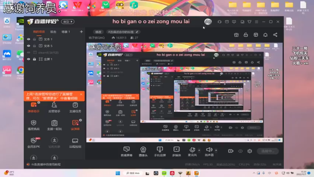Hide the 文本 1 source

[x=29, y=39]
